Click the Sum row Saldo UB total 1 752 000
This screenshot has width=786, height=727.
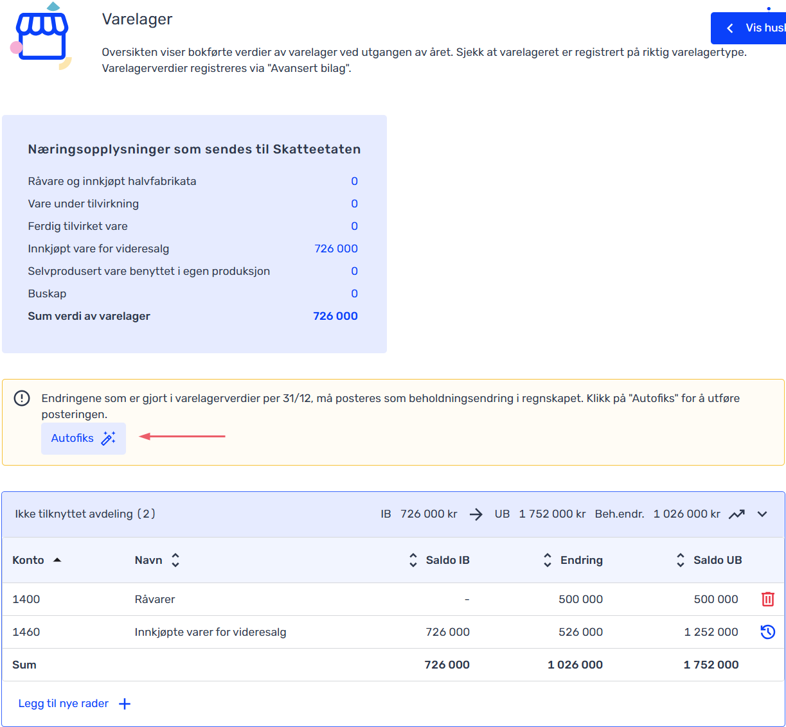(x=711, y=665)
